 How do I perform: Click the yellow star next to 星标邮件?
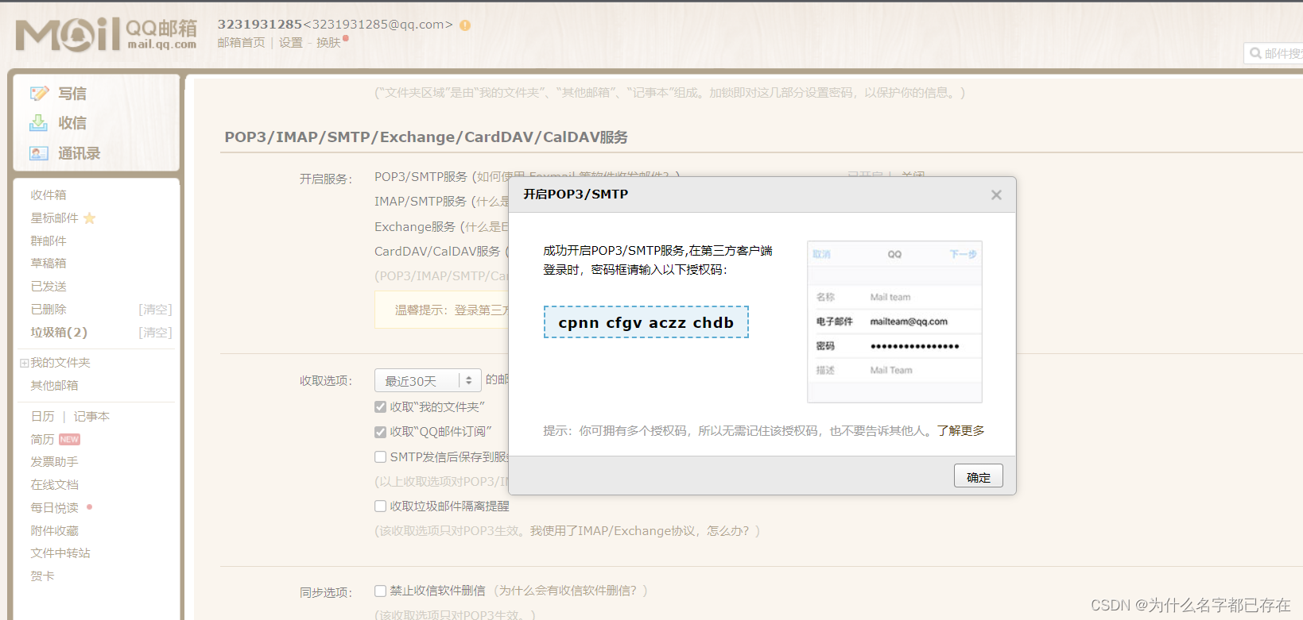(90, 218)
